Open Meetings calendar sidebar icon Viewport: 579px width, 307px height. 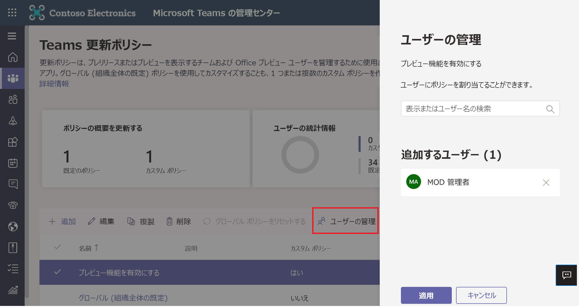tap(13, 163)
